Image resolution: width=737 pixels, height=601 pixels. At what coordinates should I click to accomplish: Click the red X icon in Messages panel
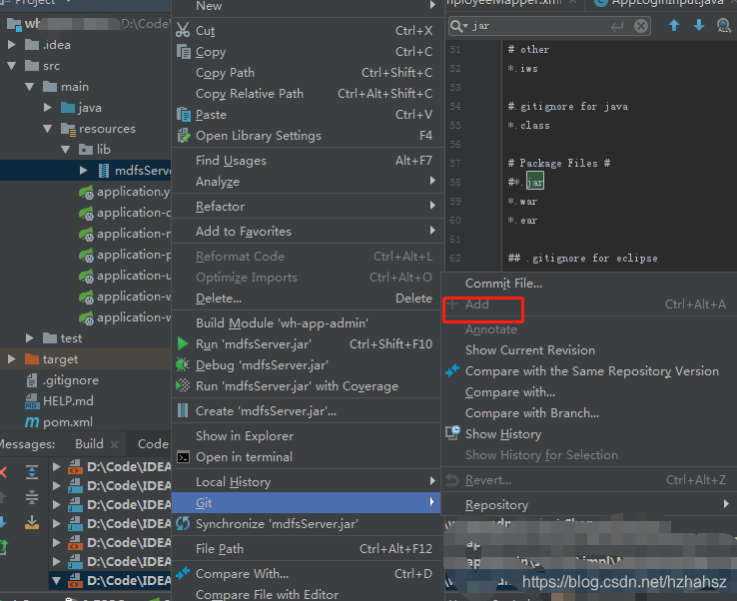3,472
